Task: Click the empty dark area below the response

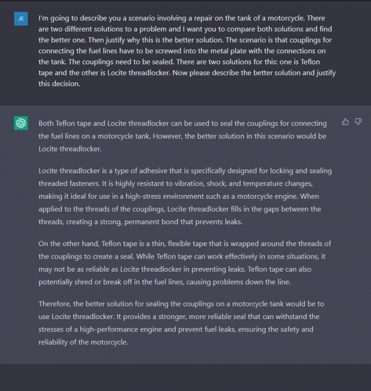Action: [x=185, y=377]
